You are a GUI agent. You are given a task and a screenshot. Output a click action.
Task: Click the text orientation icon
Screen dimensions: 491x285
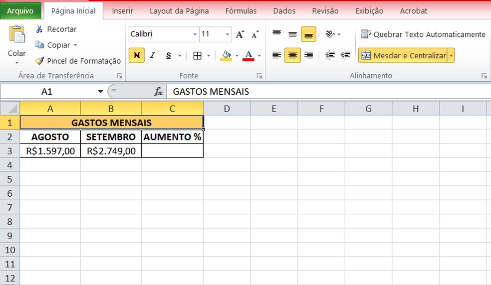coord(330,34)
